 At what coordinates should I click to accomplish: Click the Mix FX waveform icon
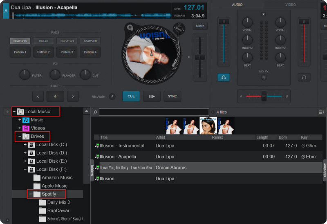[x=264, y=78]
